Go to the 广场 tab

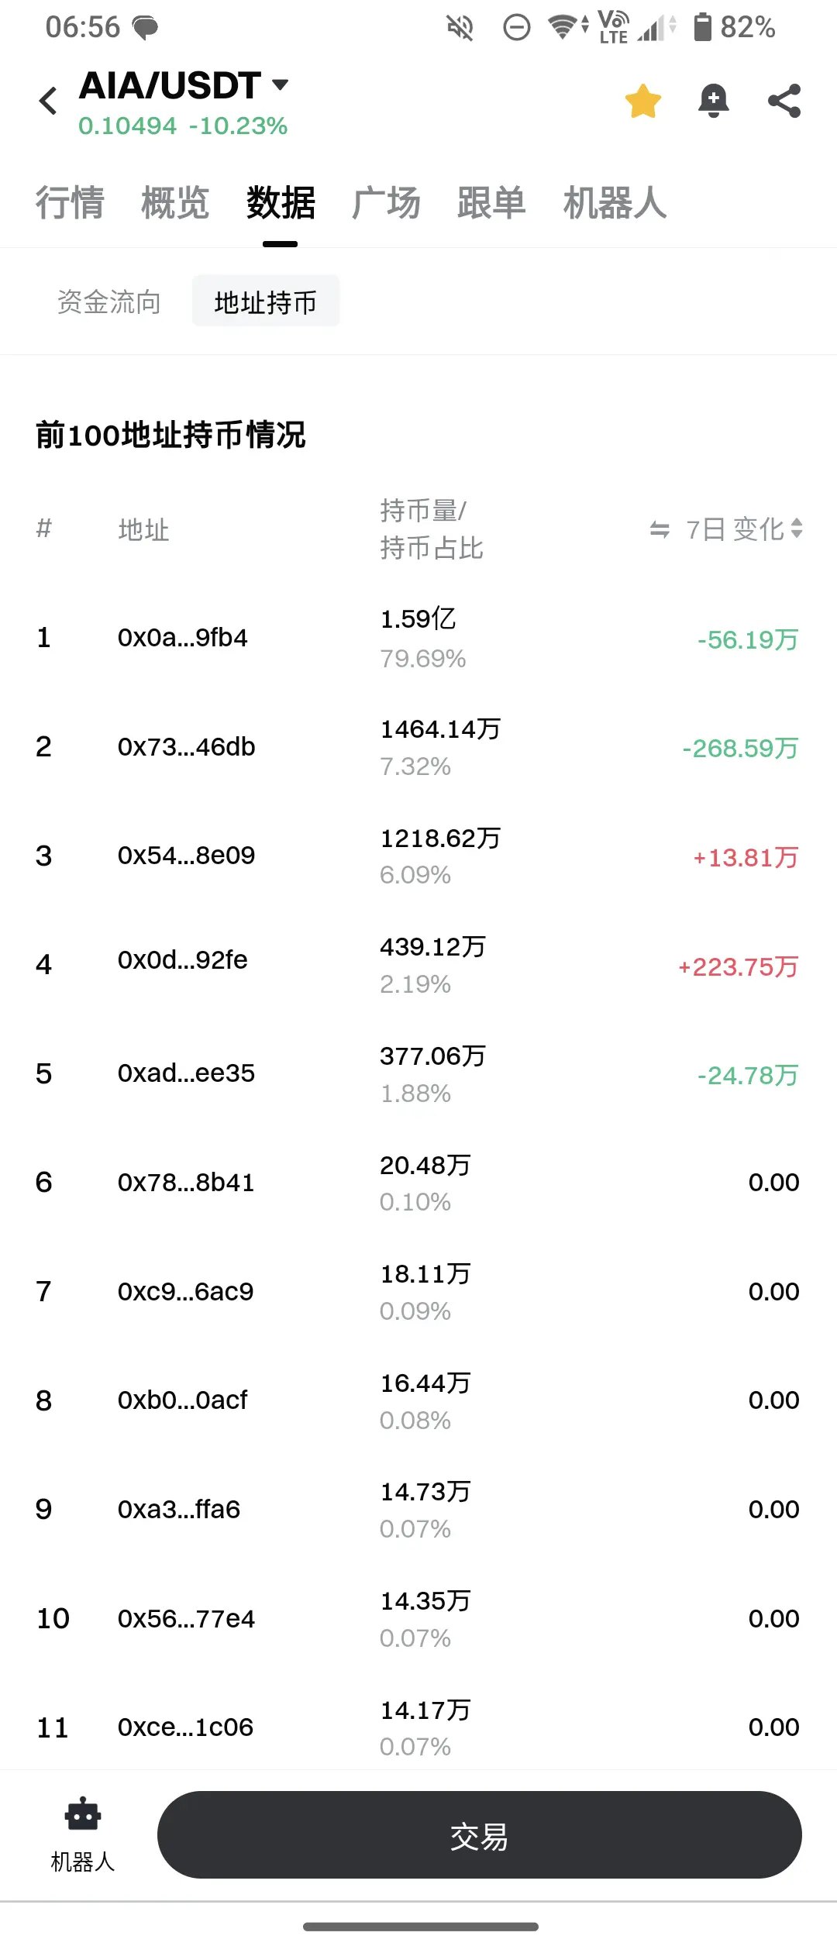(386, 203)
